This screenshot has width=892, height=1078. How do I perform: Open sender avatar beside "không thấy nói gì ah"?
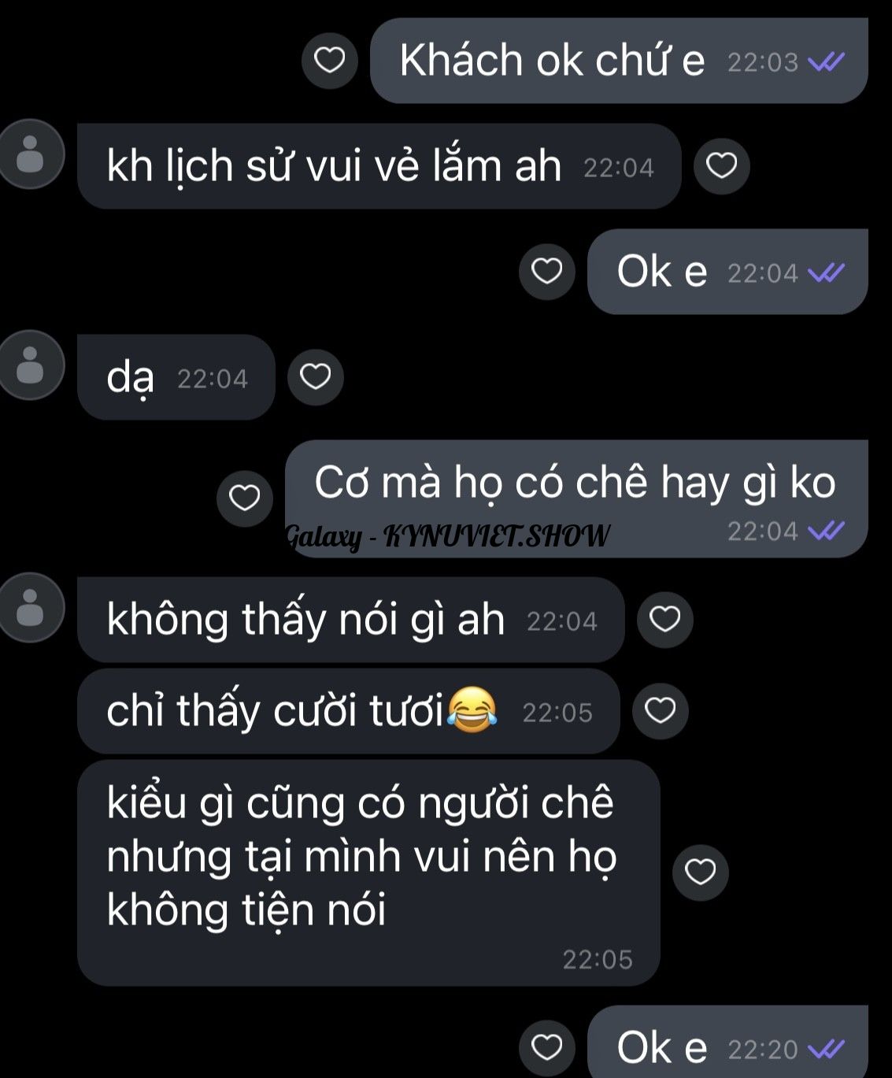coord(30,608)
